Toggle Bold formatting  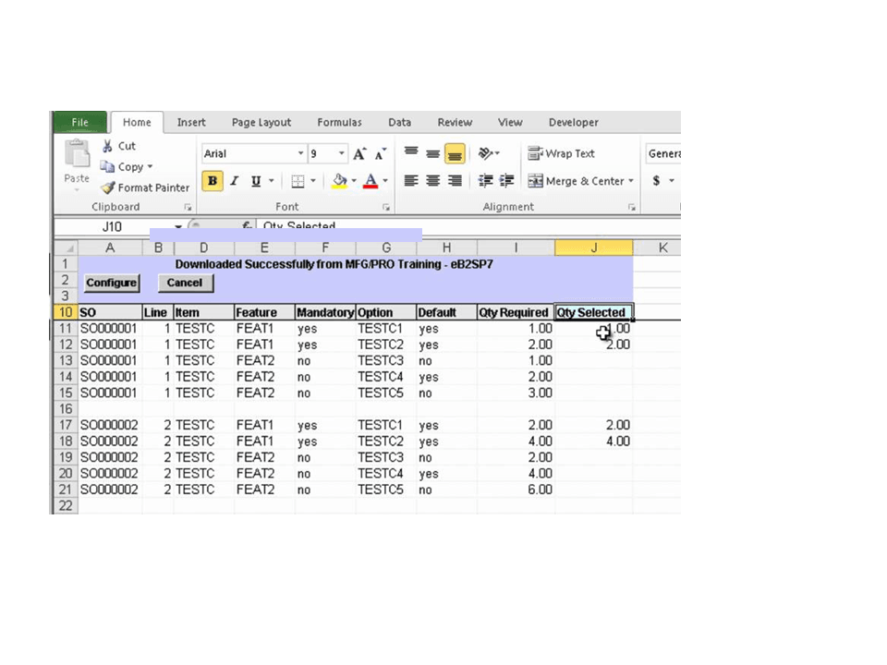(213, 181)
